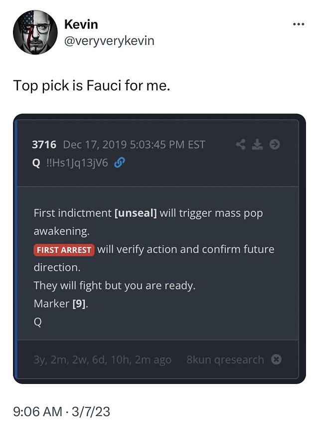Click the red FIRST ARREST tag

[64, 250]
